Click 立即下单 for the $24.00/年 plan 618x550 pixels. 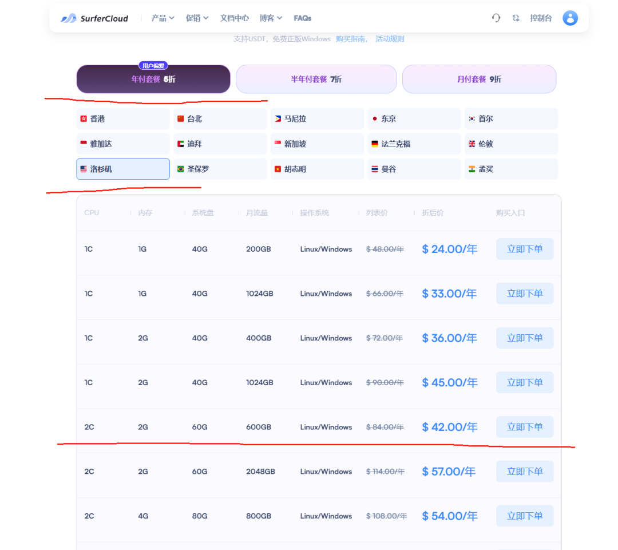(525, 249)
